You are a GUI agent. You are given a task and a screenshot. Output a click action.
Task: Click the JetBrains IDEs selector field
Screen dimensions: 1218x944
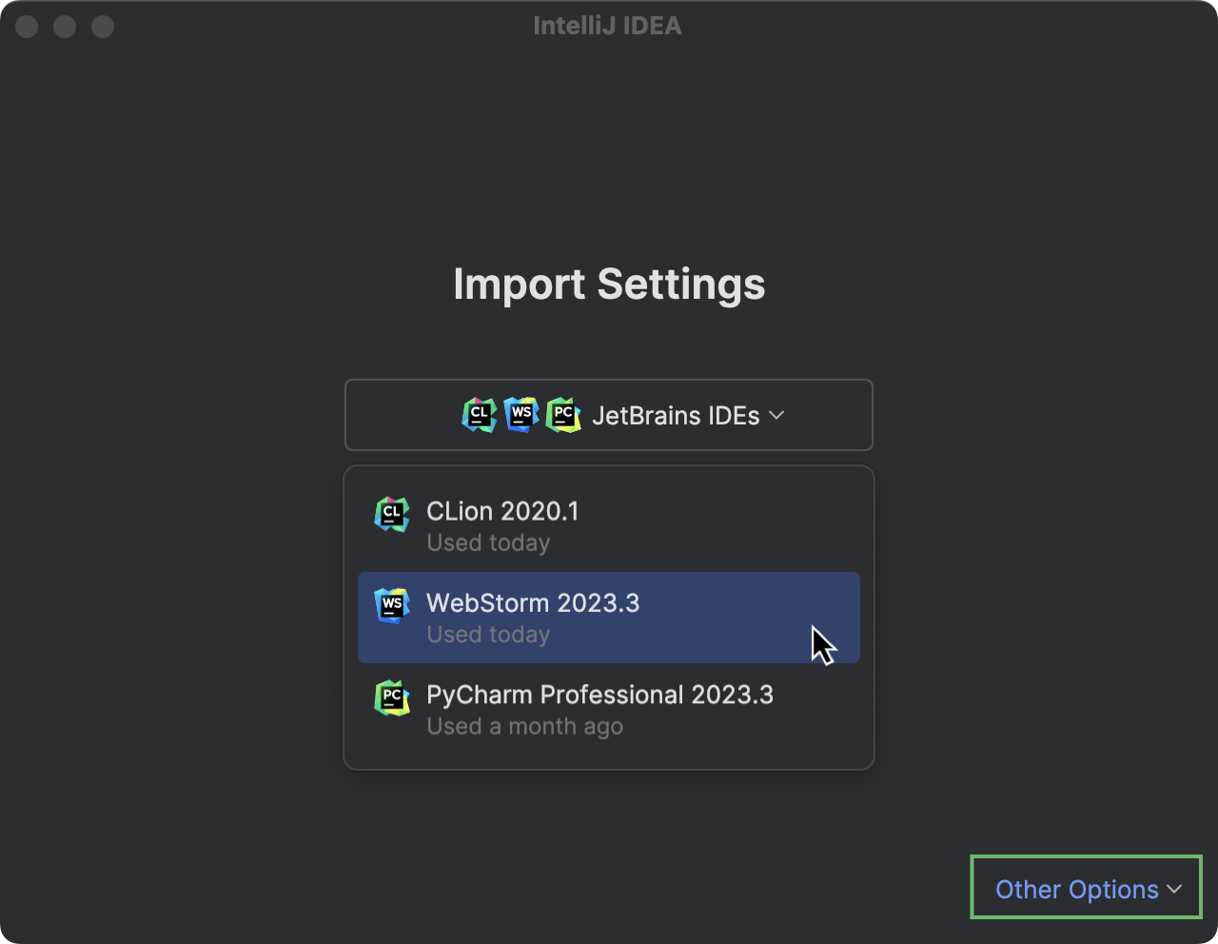609,415
